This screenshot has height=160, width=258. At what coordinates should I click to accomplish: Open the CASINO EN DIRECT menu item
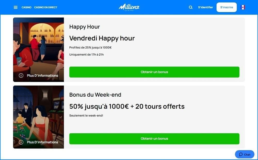tap(46, 7)
